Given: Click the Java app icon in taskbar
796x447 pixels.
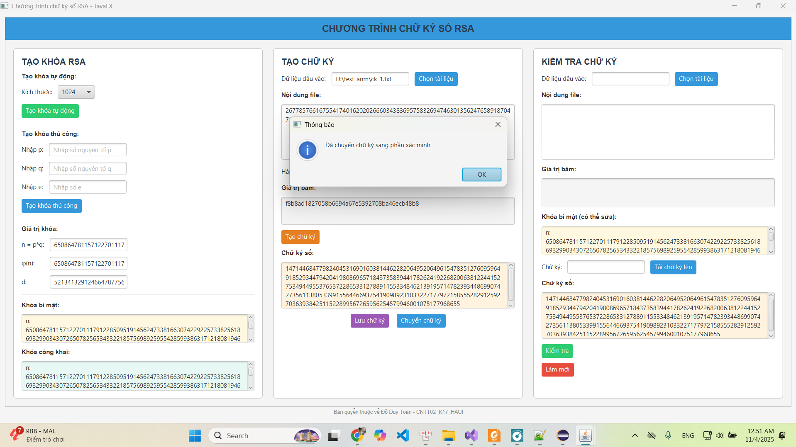Looking at the screenshot, I should click(x=585, y=435).
